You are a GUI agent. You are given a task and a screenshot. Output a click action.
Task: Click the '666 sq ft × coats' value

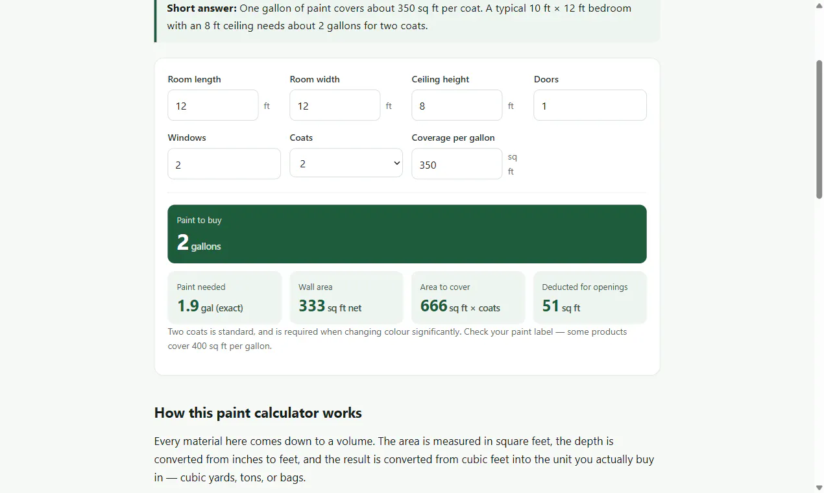point(460,306)
